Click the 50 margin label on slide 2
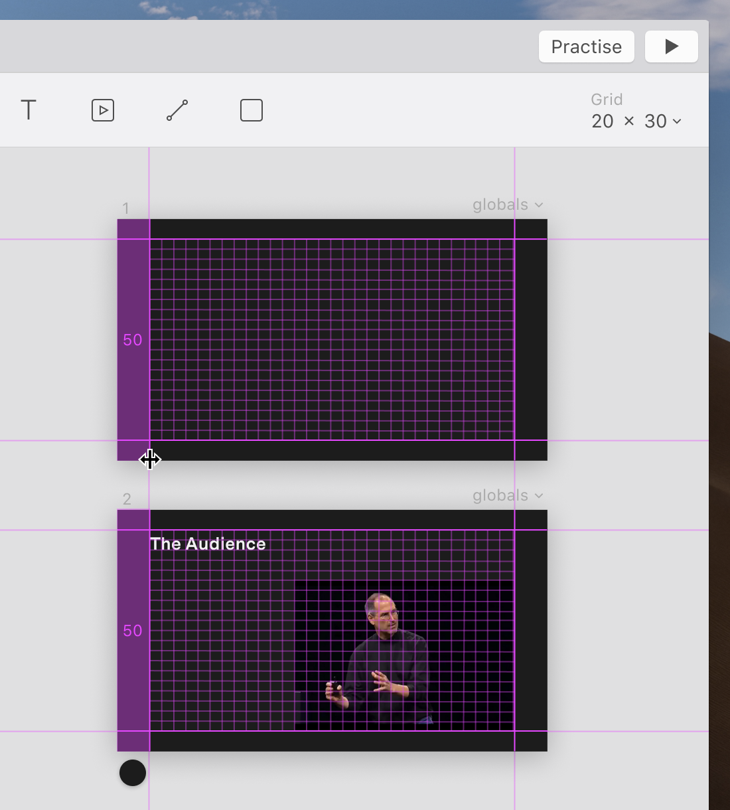 point(133,631)
